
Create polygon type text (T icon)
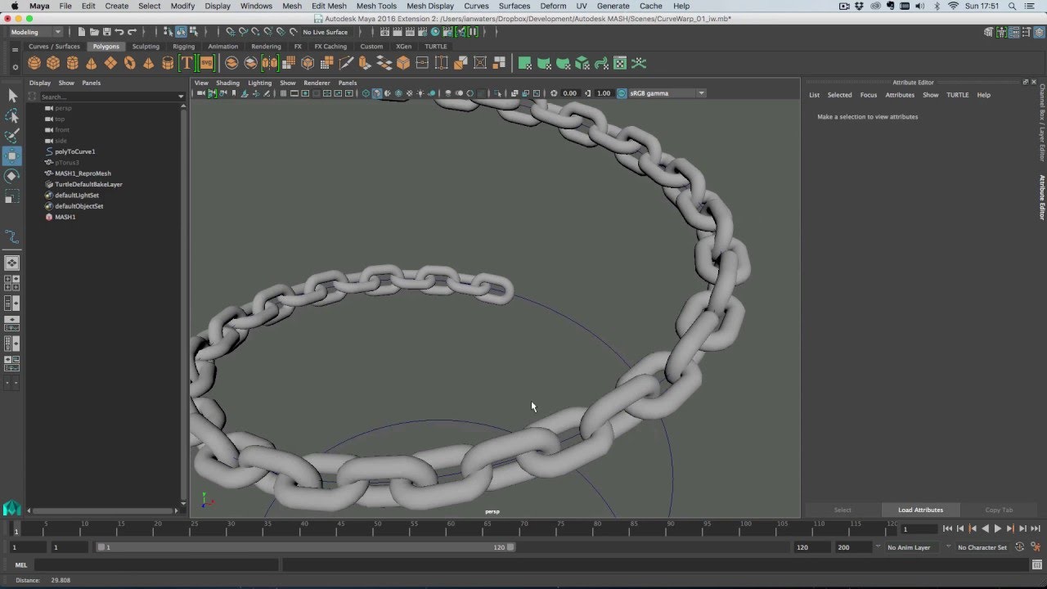click(186, 63)
